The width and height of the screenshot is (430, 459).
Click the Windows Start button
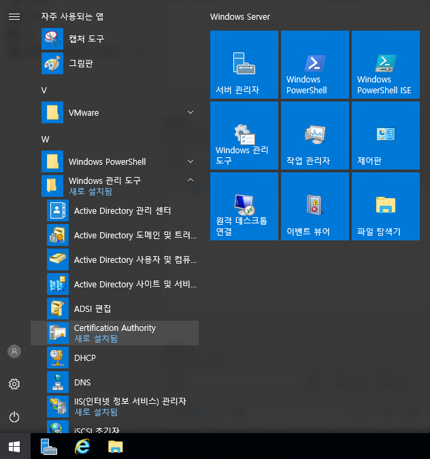tap(14, 447)
